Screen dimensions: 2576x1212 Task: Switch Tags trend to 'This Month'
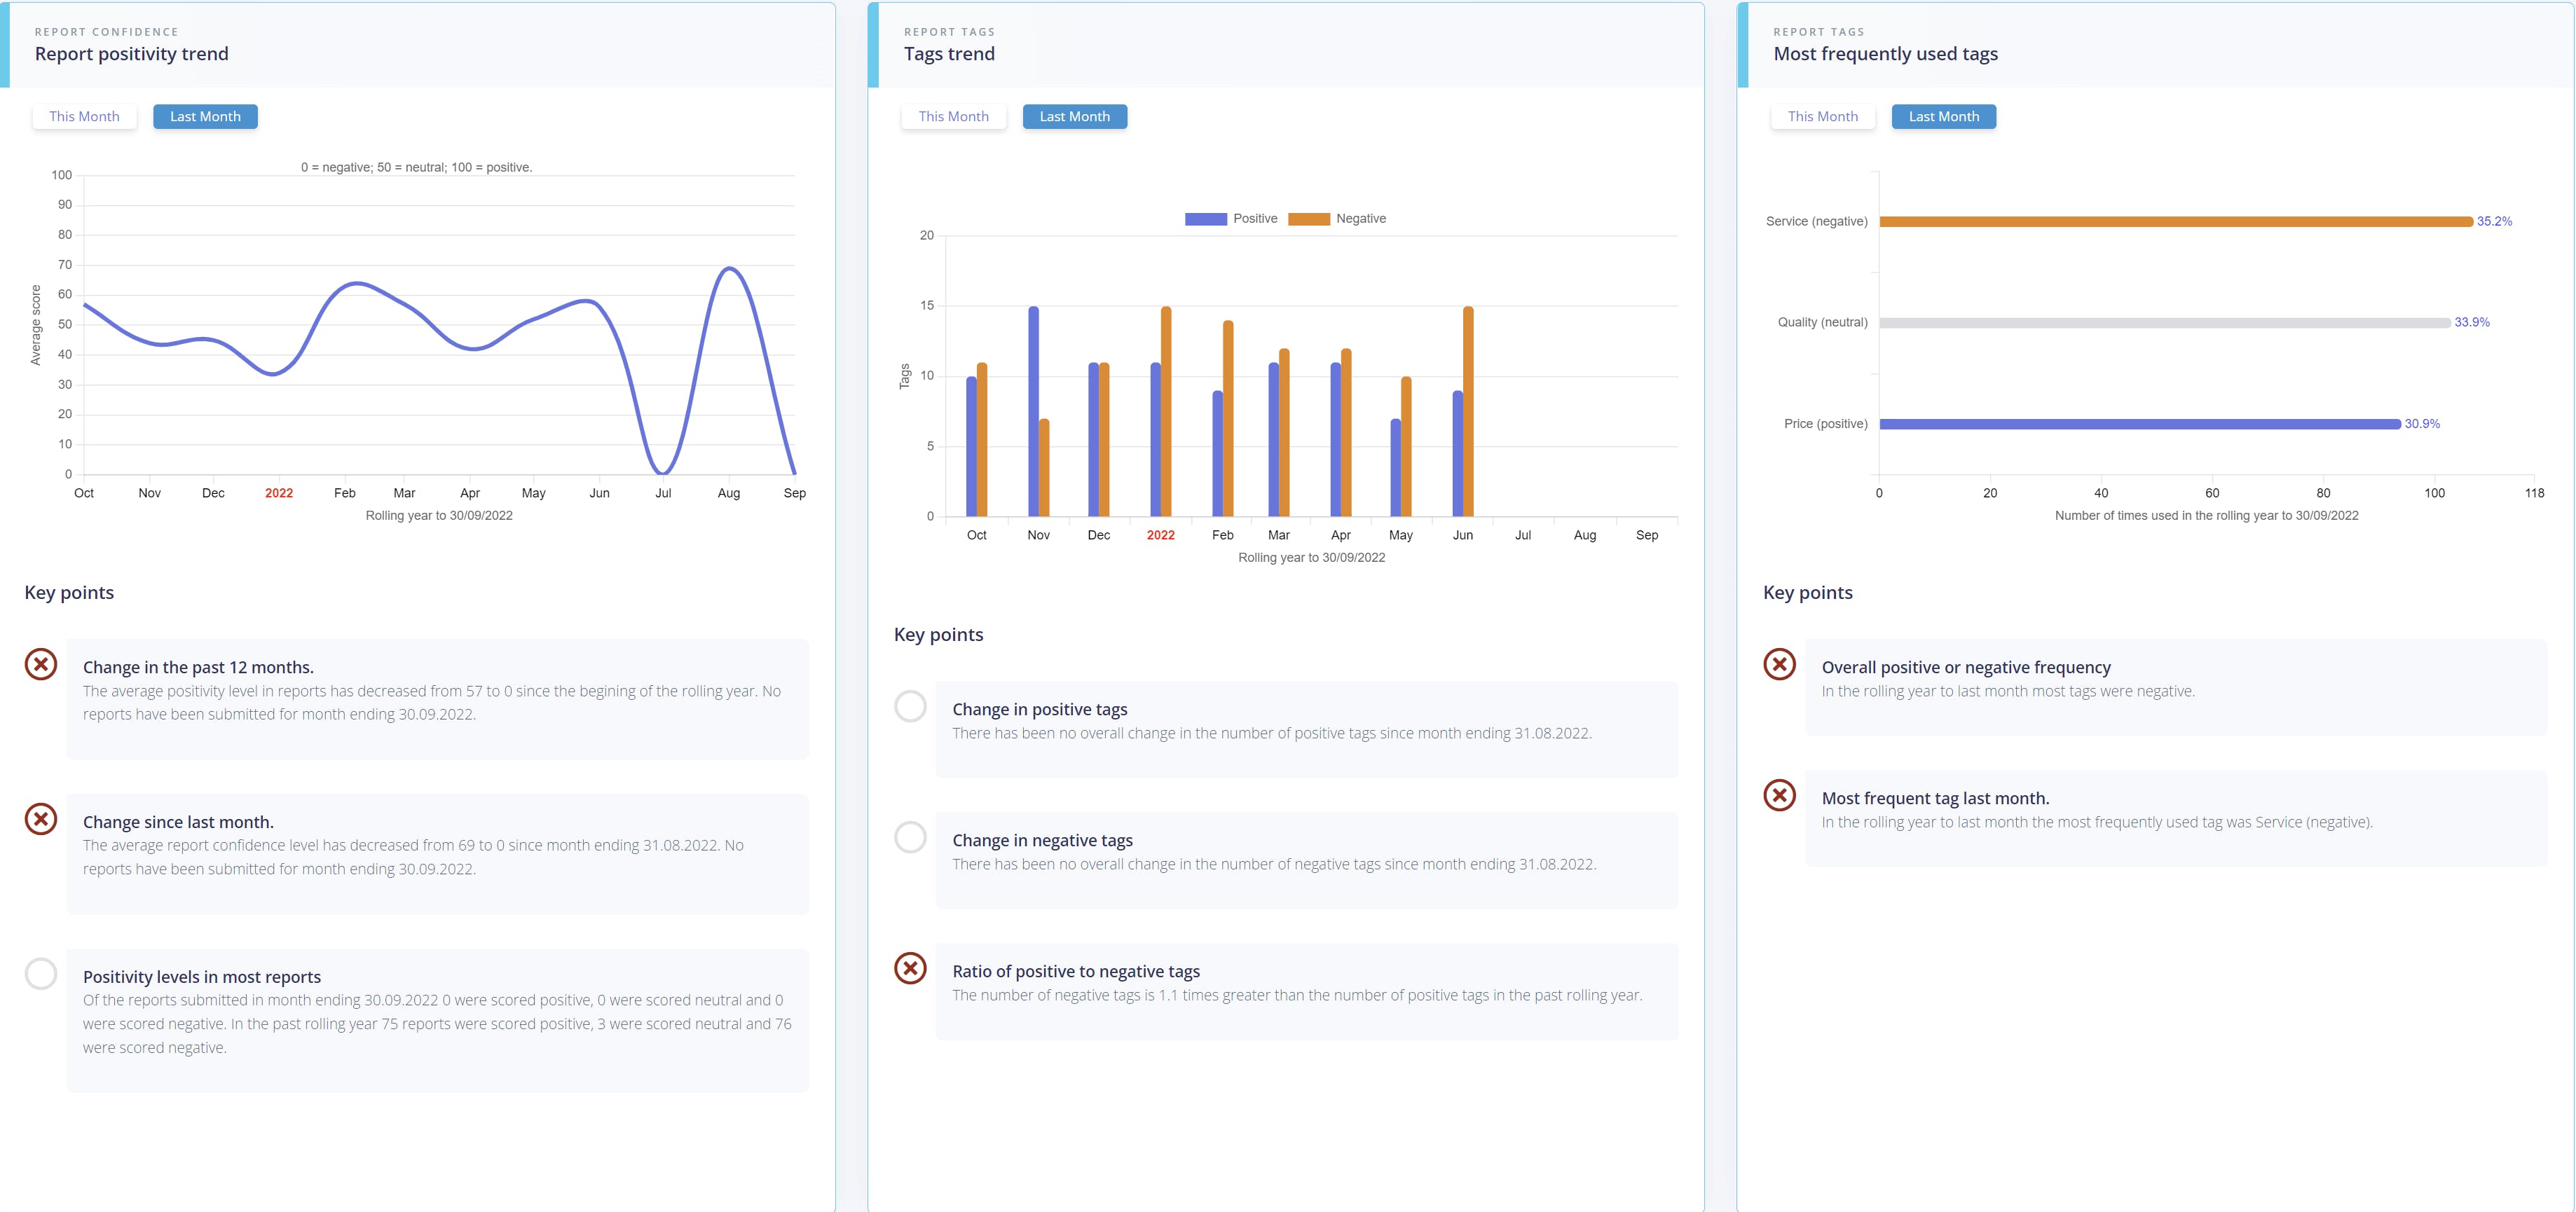(x=953, y=117)
